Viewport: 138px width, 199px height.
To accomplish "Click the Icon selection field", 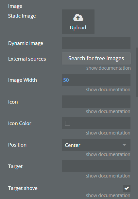I will 96,102.
